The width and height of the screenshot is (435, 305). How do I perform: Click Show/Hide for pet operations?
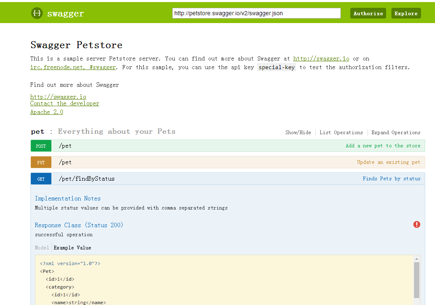pos(298,133)
